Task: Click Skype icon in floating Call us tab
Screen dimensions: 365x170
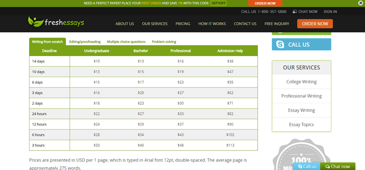Action: [300, 167]
